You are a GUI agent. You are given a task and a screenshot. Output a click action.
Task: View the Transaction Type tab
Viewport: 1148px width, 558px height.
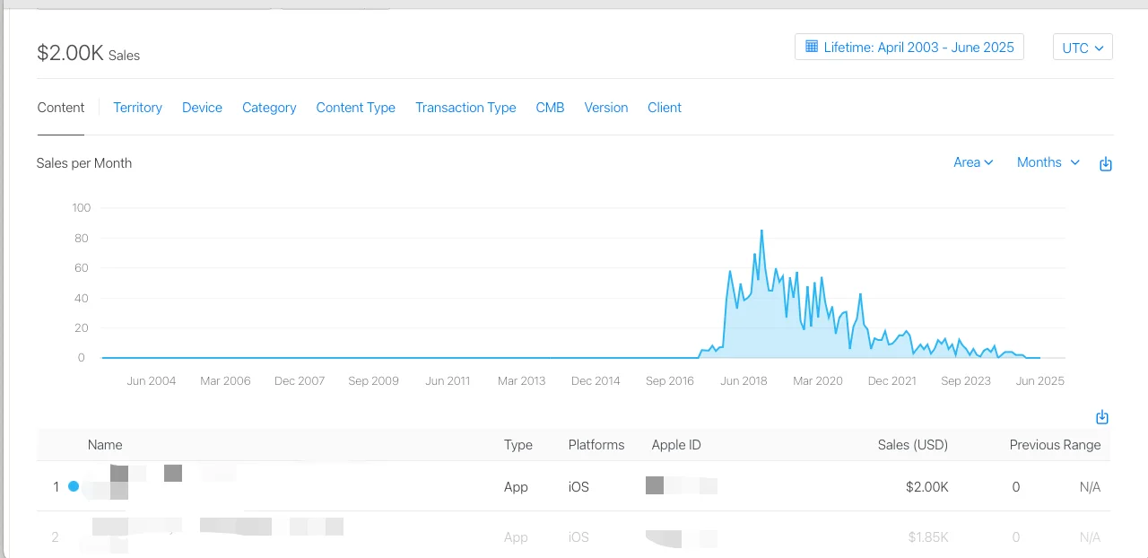[465, 108]
